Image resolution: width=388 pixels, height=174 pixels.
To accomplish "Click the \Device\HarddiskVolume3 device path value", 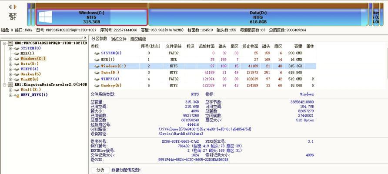I will (x=181, y=134).
